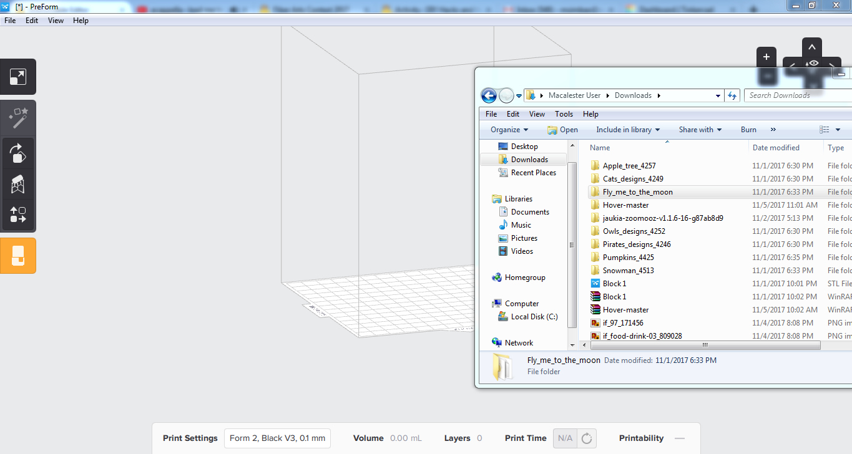Expand the Include in library dropdown
Image resolution: width=852 pixels, height=454 pixels.
[x=629, y=130]
